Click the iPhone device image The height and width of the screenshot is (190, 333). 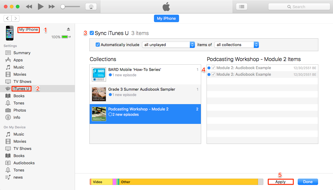(x=10, y=33)
